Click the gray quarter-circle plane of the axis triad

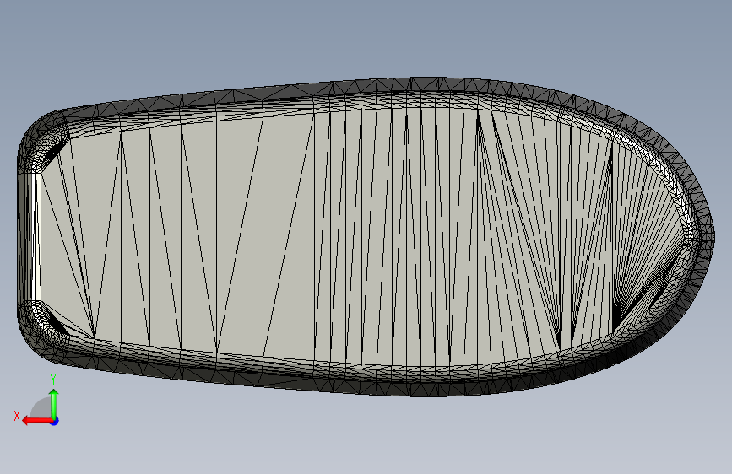pos(42,409)
